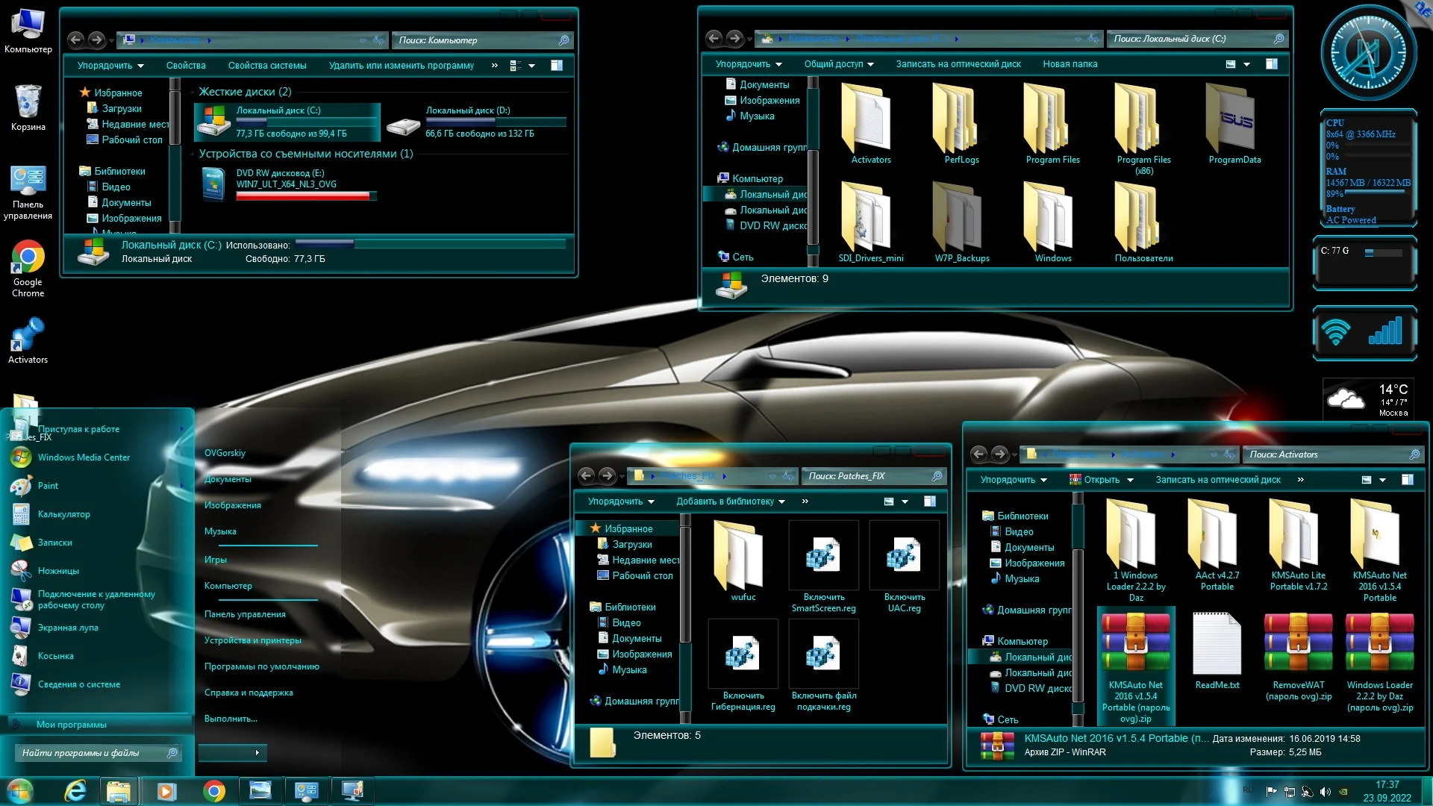
Task: Click Записать на оптический диск in Activators
Action: [x=1217, y=480]
